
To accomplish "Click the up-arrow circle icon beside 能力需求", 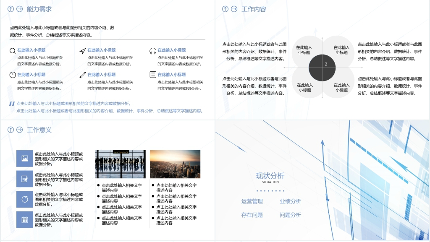I will (x=10, y=9).
